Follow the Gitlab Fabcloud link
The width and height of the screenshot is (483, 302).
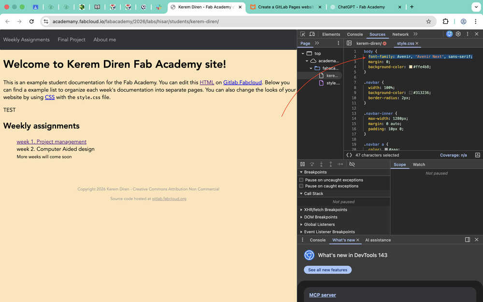(x=242, y=83)
